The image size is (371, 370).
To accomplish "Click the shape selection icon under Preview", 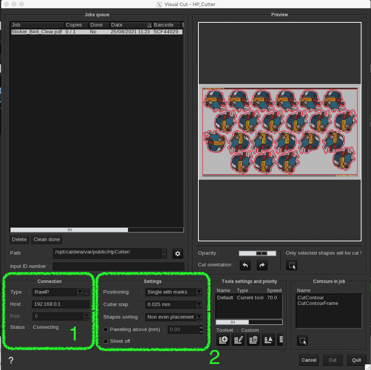I will click(292, 266).
